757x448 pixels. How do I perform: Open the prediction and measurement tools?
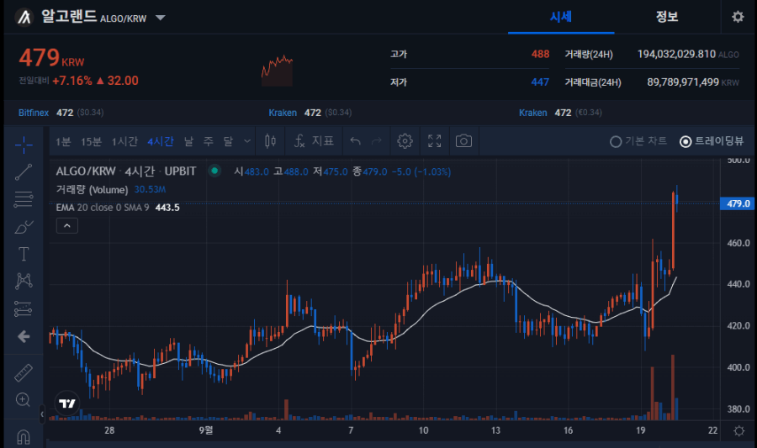24,308
